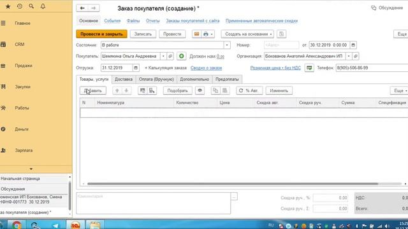This screenshot has height=229, width=408.
Task: Expand the Покупатель dropdown arrow
Action: pyautogui.click(x=163, y=56)
